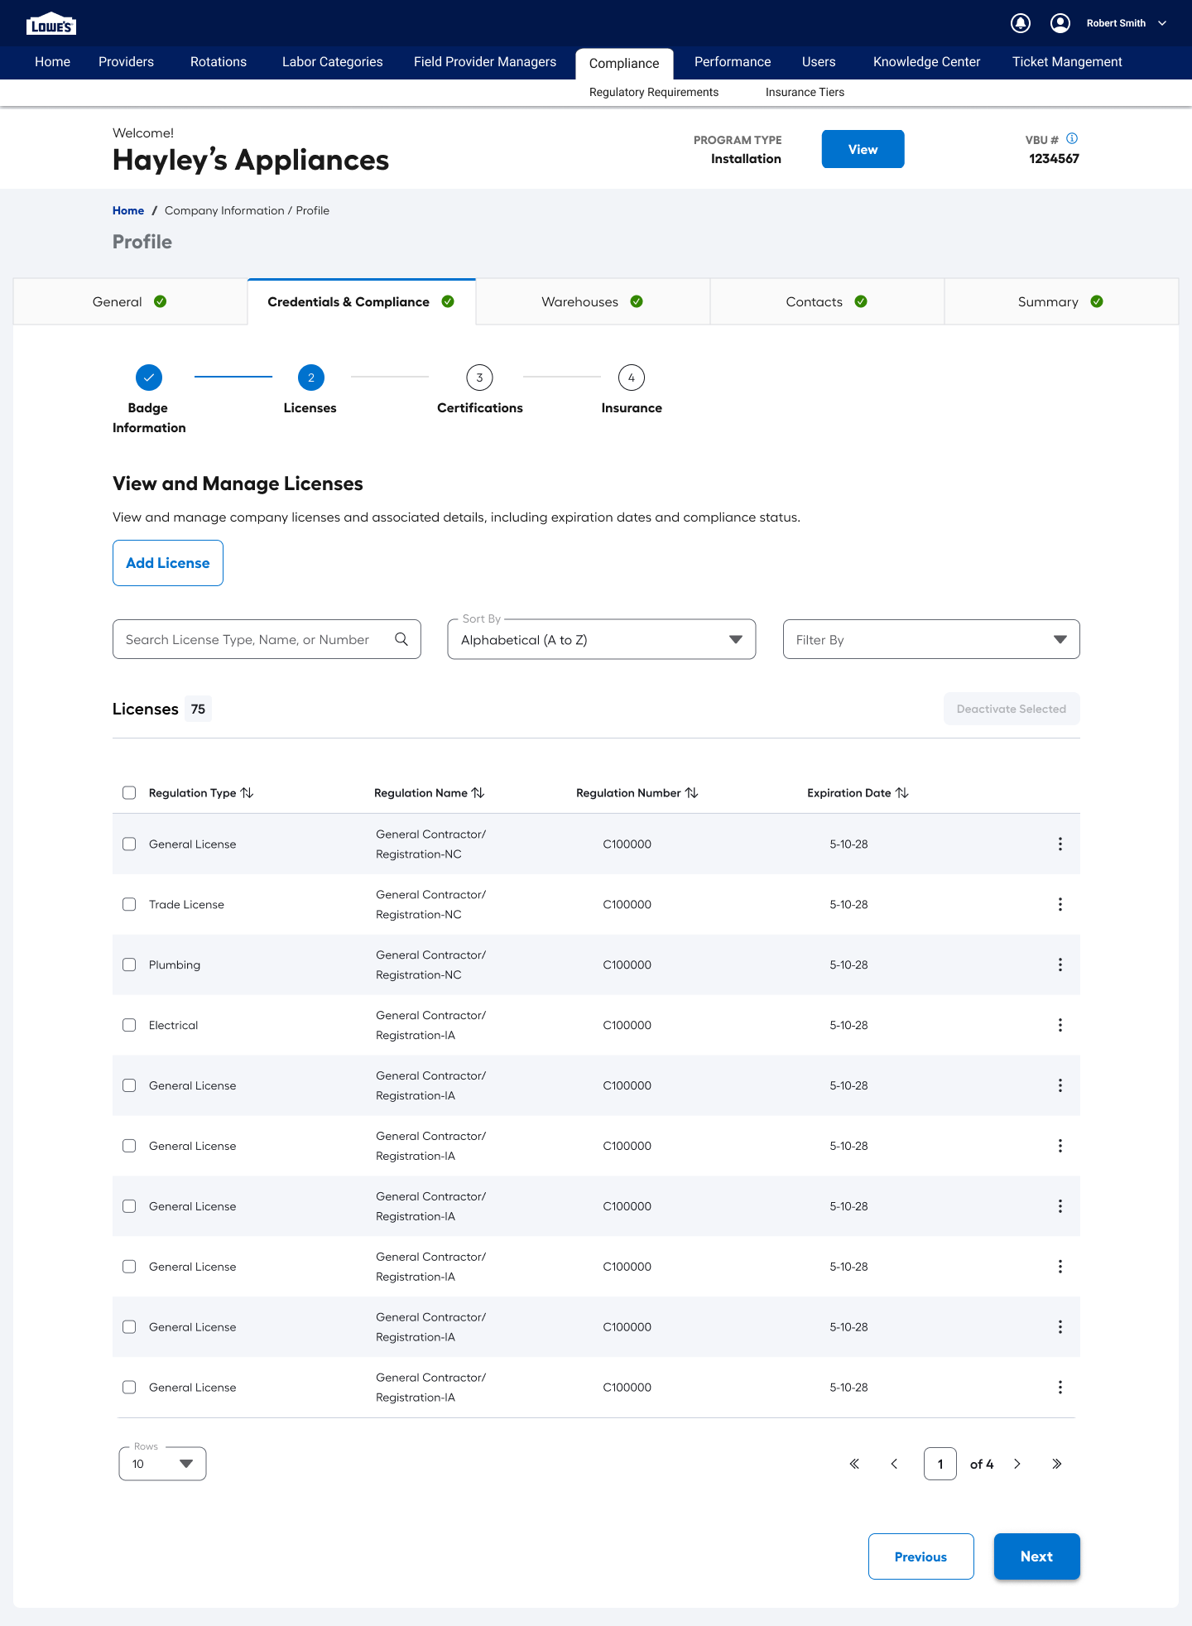The height and width of the screenshot is (1626, 1192).
Task: Open the three-dot actions menu for first General License row
Action: [1060, 844]
